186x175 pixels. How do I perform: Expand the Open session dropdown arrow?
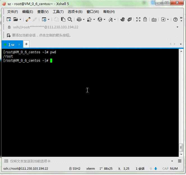tap(20, 19)
